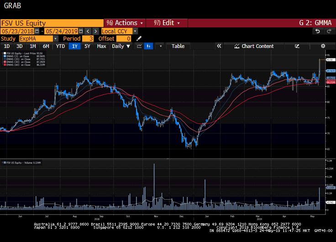
Task: Collapse panel with double-chevron icon
Action: pos(219,46)
